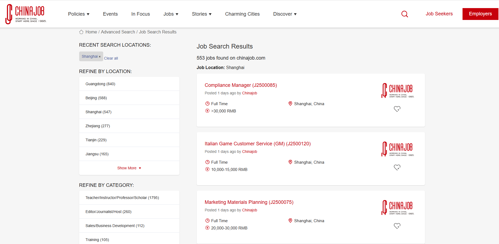
Task: Expand the Jobs dropdown menu
Action: [x=171, y=14]
